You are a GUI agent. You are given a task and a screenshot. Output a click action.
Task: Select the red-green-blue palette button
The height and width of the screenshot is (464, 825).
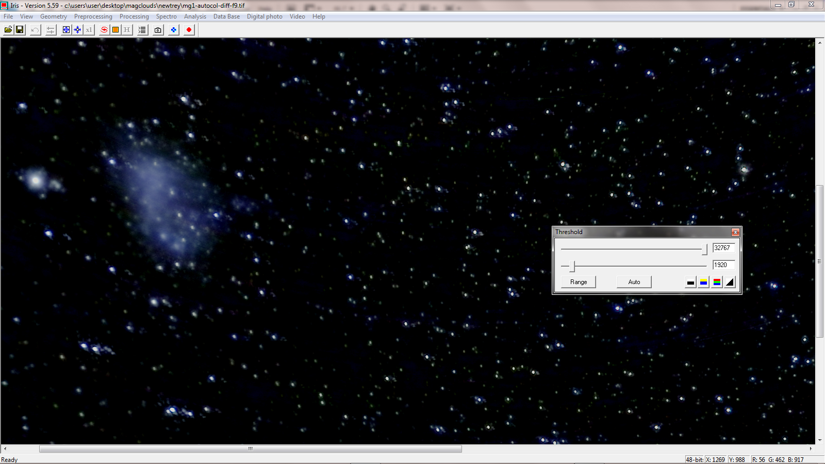[x=717, y=282]
